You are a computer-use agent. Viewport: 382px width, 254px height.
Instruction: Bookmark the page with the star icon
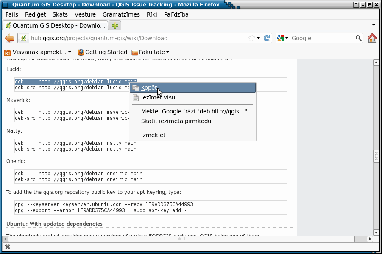(x=252, y=38)
